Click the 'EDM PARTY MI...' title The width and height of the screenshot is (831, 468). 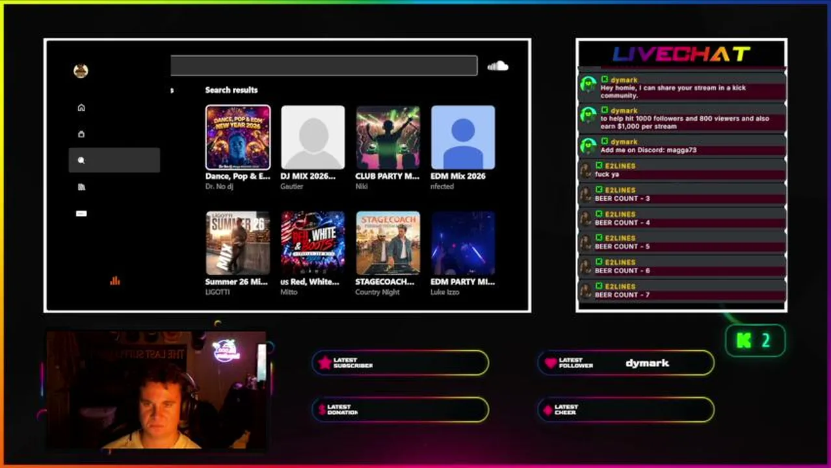(463, 282)
